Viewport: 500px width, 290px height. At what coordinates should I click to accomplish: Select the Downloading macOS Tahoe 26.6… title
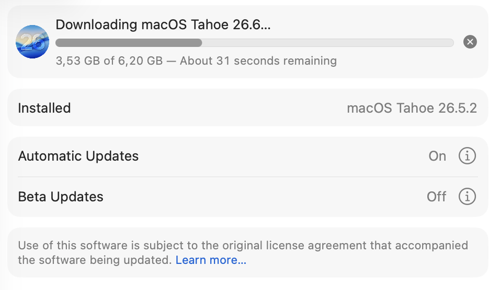[163, 24]
